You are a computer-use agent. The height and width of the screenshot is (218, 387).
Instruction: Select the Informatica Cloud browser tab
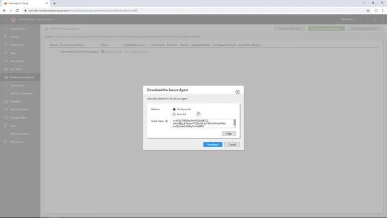point(25,4)
